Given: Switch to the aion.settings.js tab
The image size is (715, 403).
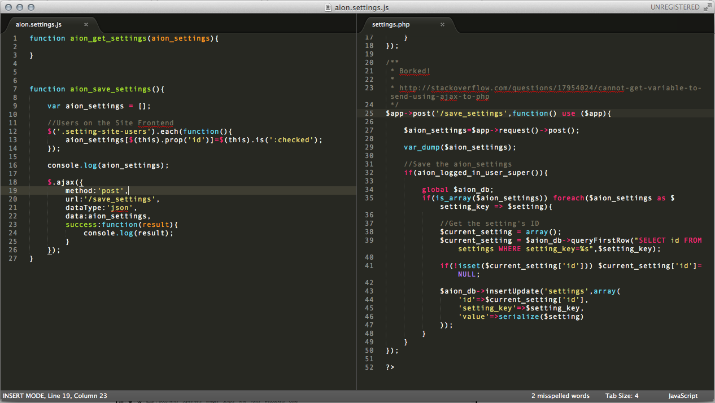Looking at the screenshot, I should [38, 24].
